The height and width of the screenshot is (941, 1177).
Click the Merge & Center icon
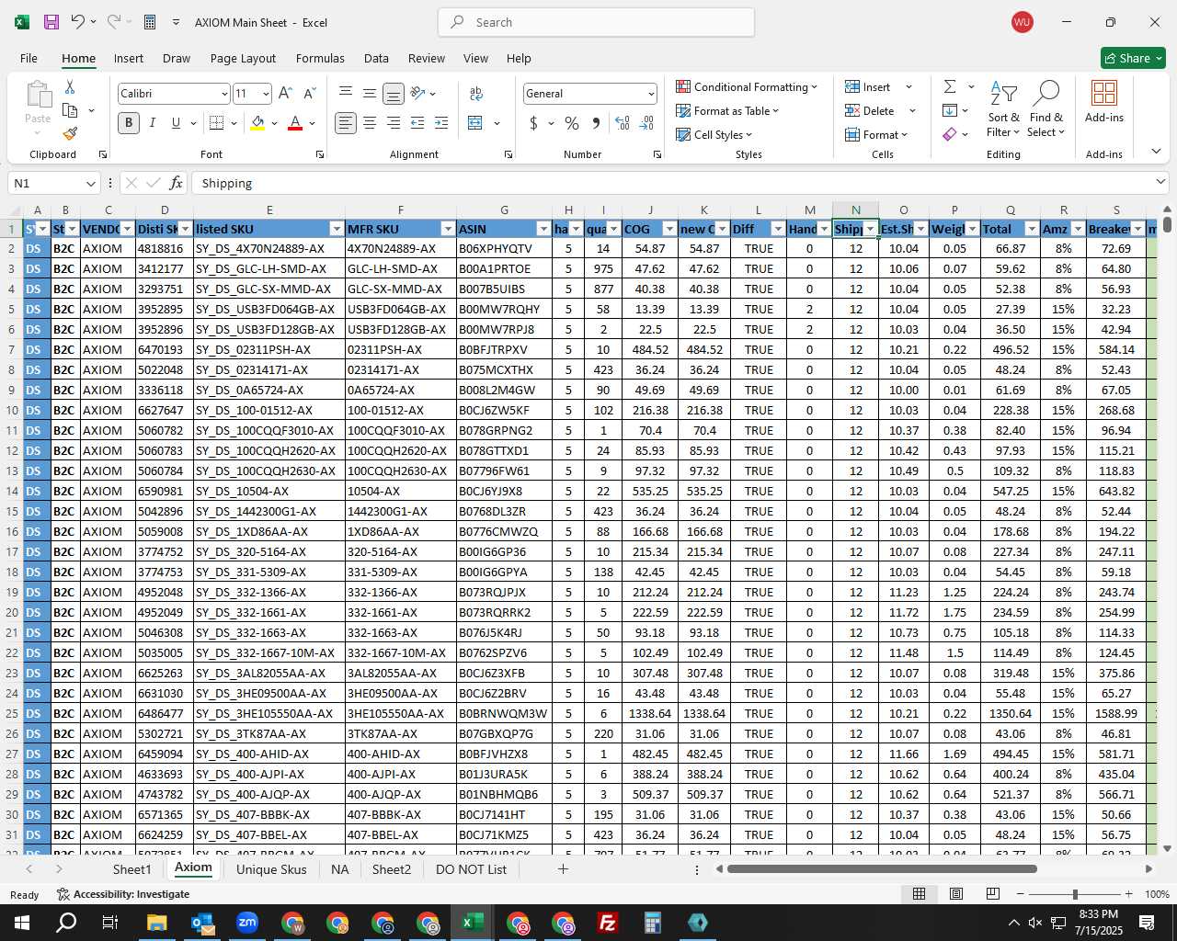coord(475,123)
